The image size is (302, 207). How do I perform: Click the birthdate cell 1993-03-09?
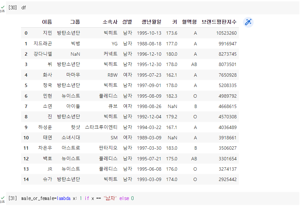(149, 179)
